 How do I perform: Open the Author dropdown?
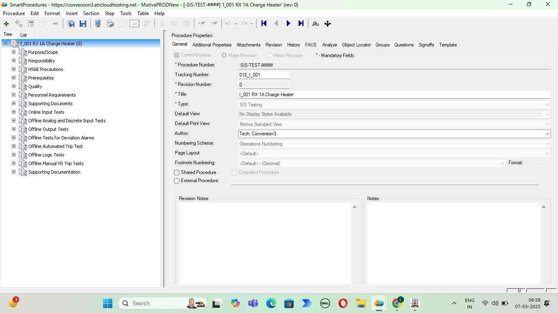coord(547,134)
